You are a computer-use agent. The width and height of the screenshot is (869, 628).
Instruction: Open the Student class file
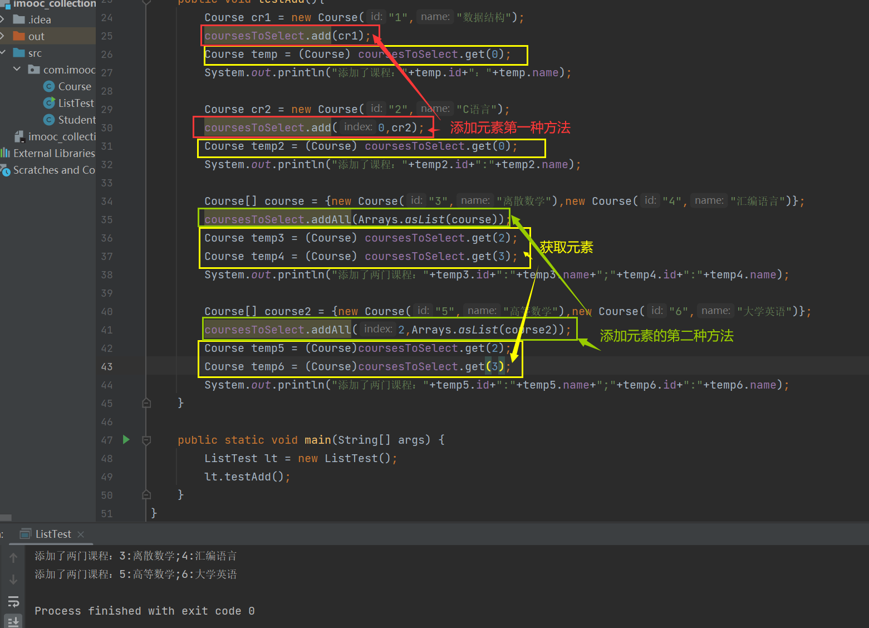click(x=76, y=120)
